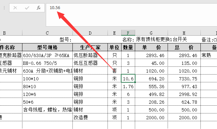This screenshot has height=129, width=217.
Task: Select unit price cell 2893.46 in column G
Action: [x=151, y=55]
